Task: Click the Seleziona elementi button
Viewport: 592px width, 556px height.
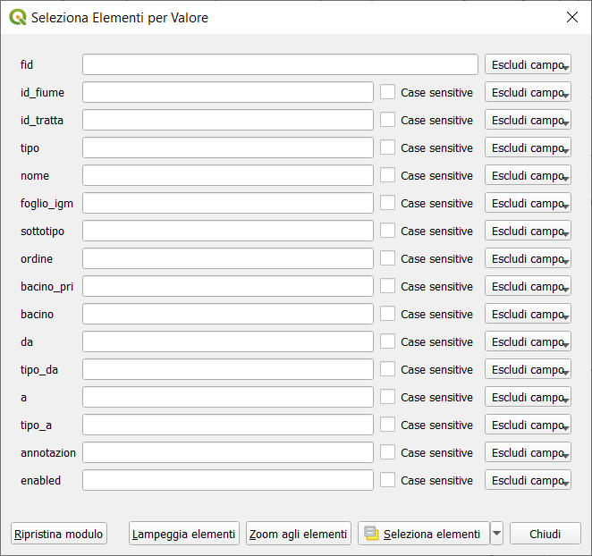Action: click(424, 534)
